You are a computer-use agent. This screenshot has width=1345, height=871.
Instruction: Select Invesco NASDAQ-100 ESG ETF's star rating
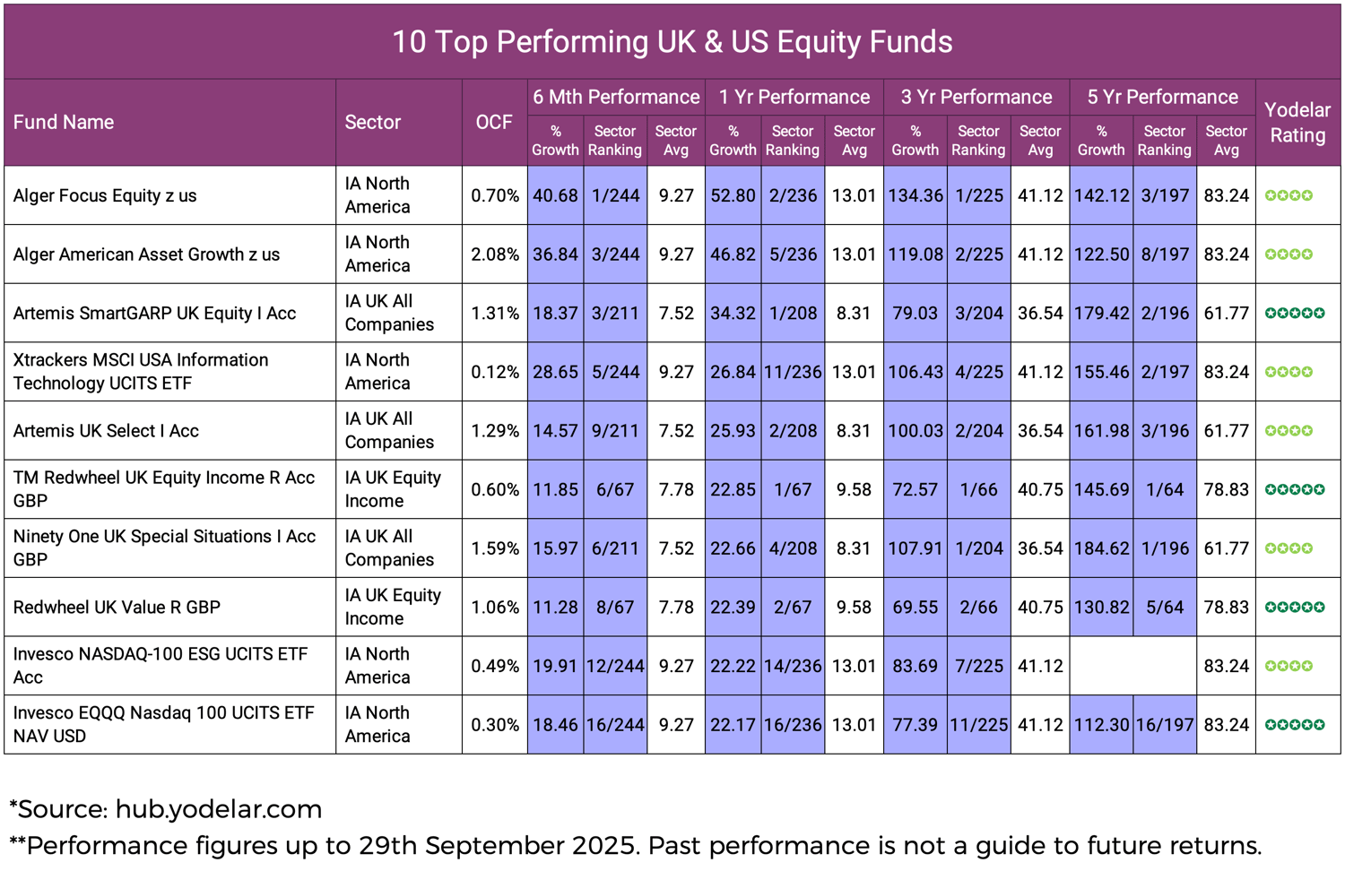[1289, 666]
